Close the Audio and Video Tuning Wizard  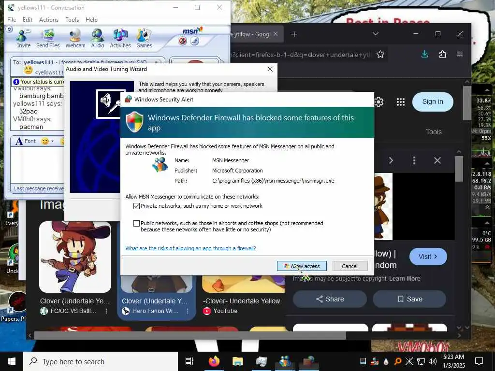270,69
